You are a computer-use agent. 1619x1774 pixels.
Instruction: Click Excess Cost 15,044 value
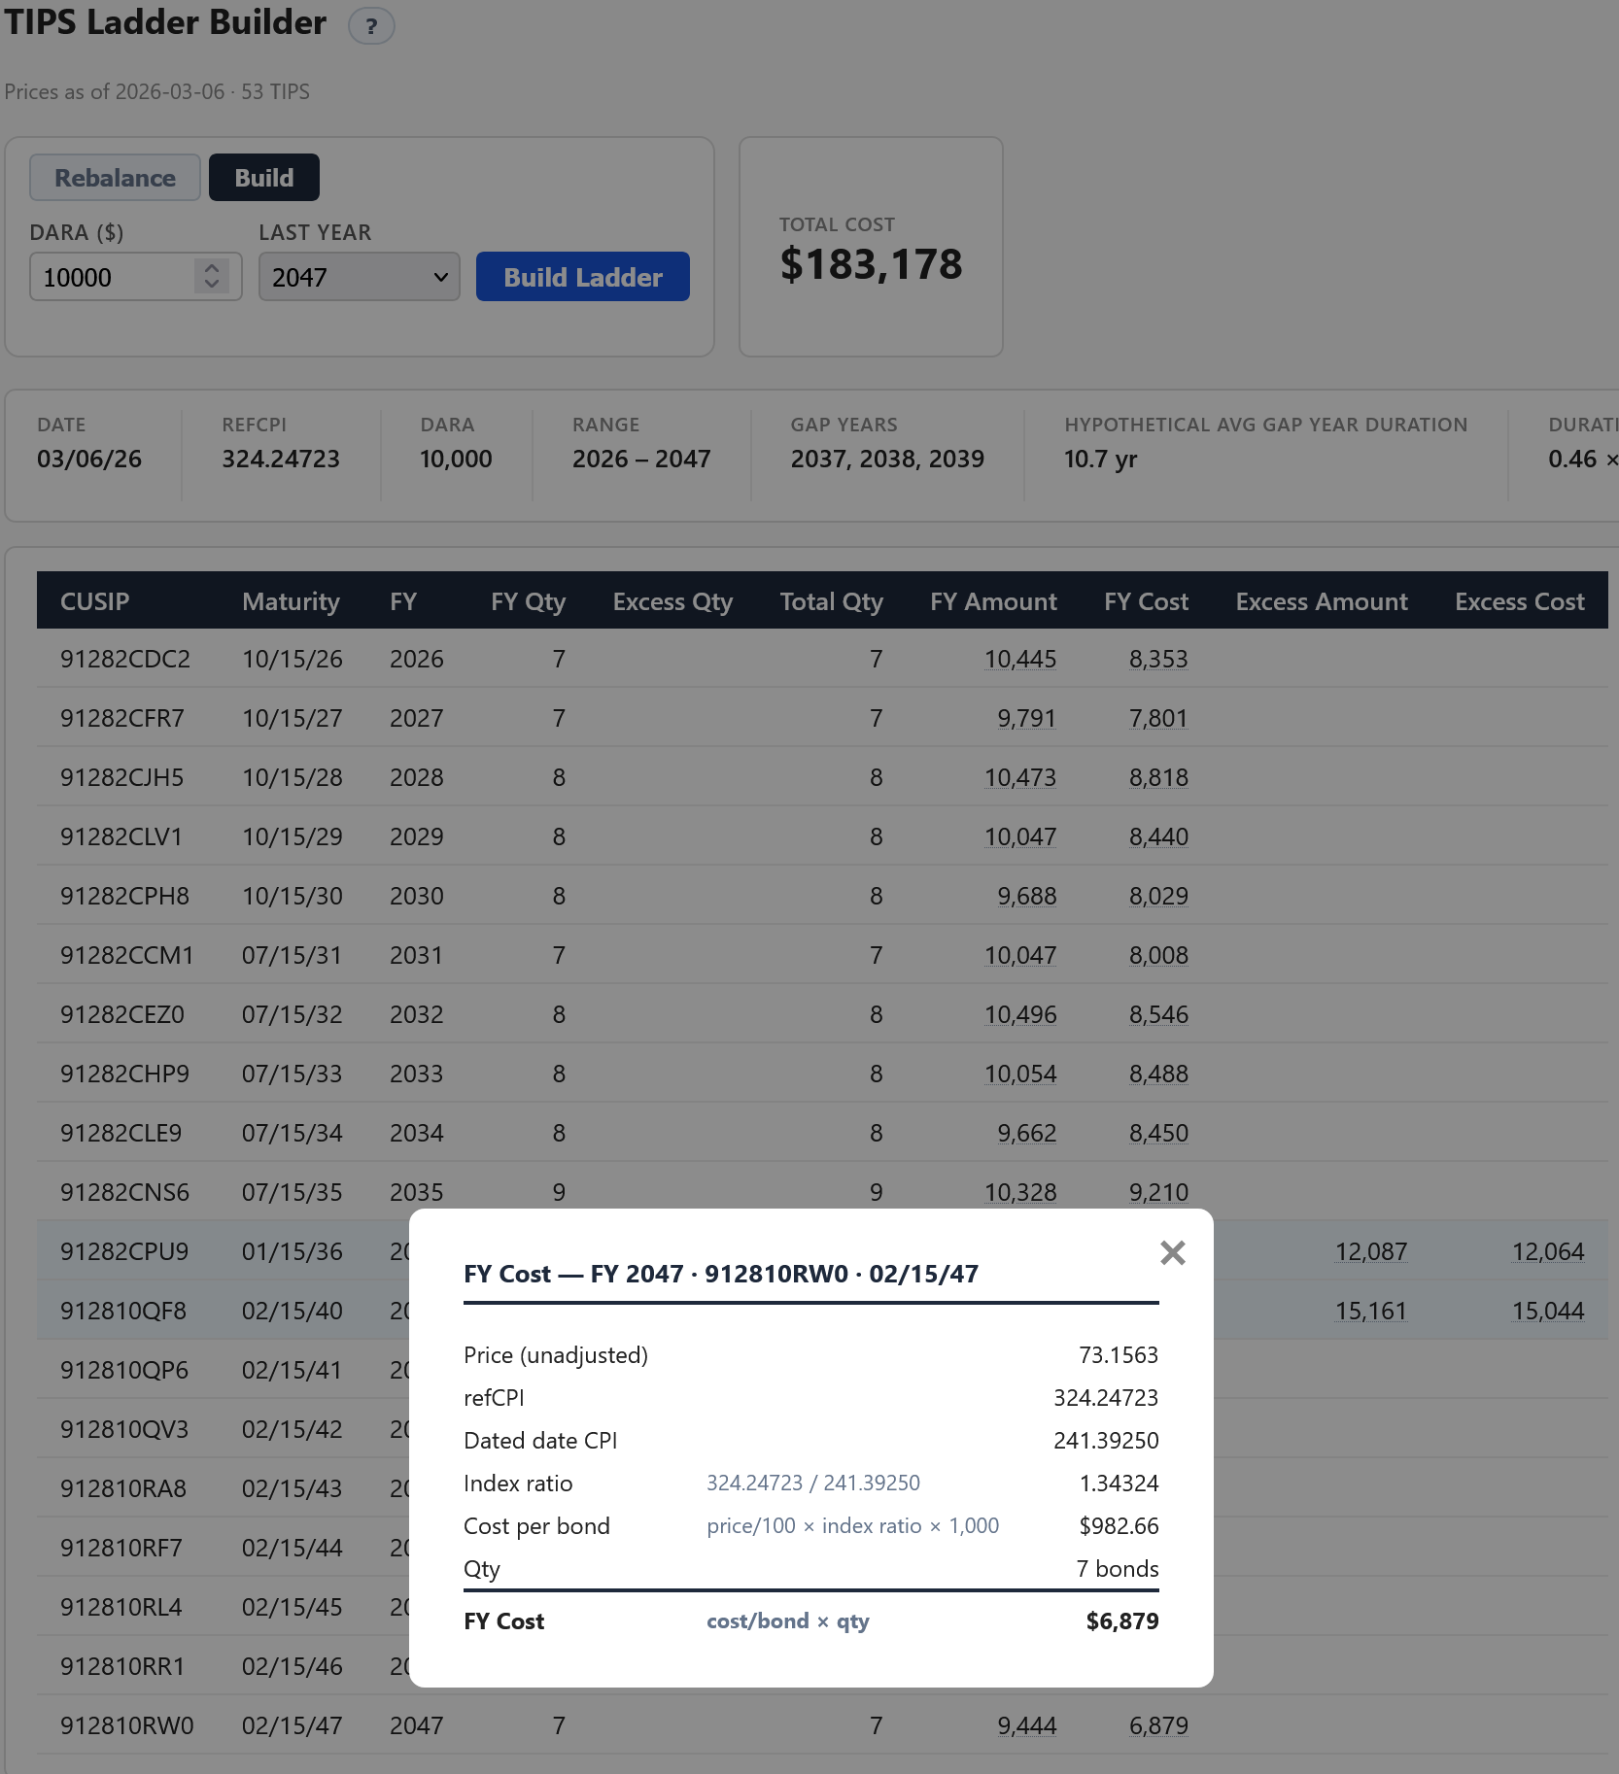click(1548, 1311)
